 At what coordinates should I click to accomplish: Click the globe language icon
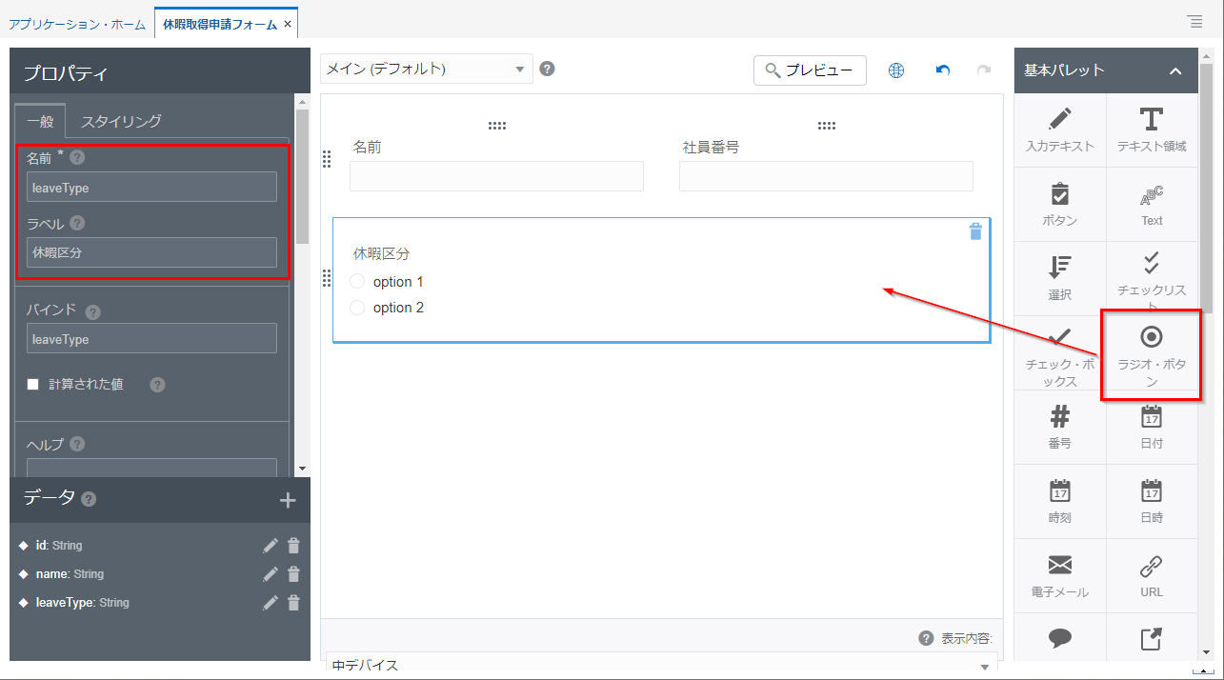(895, 70)
